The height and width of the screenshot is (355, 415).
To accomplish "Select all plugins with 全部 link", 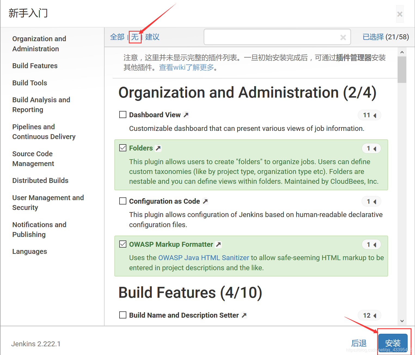I will (x=117, y=37).
